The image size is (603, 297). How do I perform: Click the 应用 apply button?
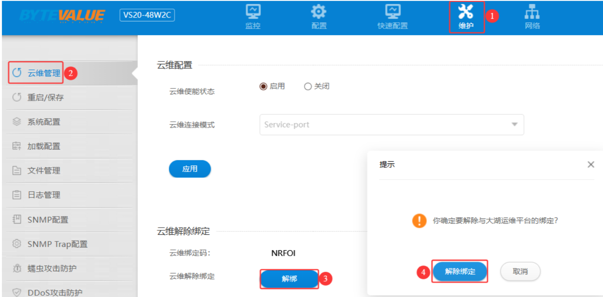click(190, 169)
